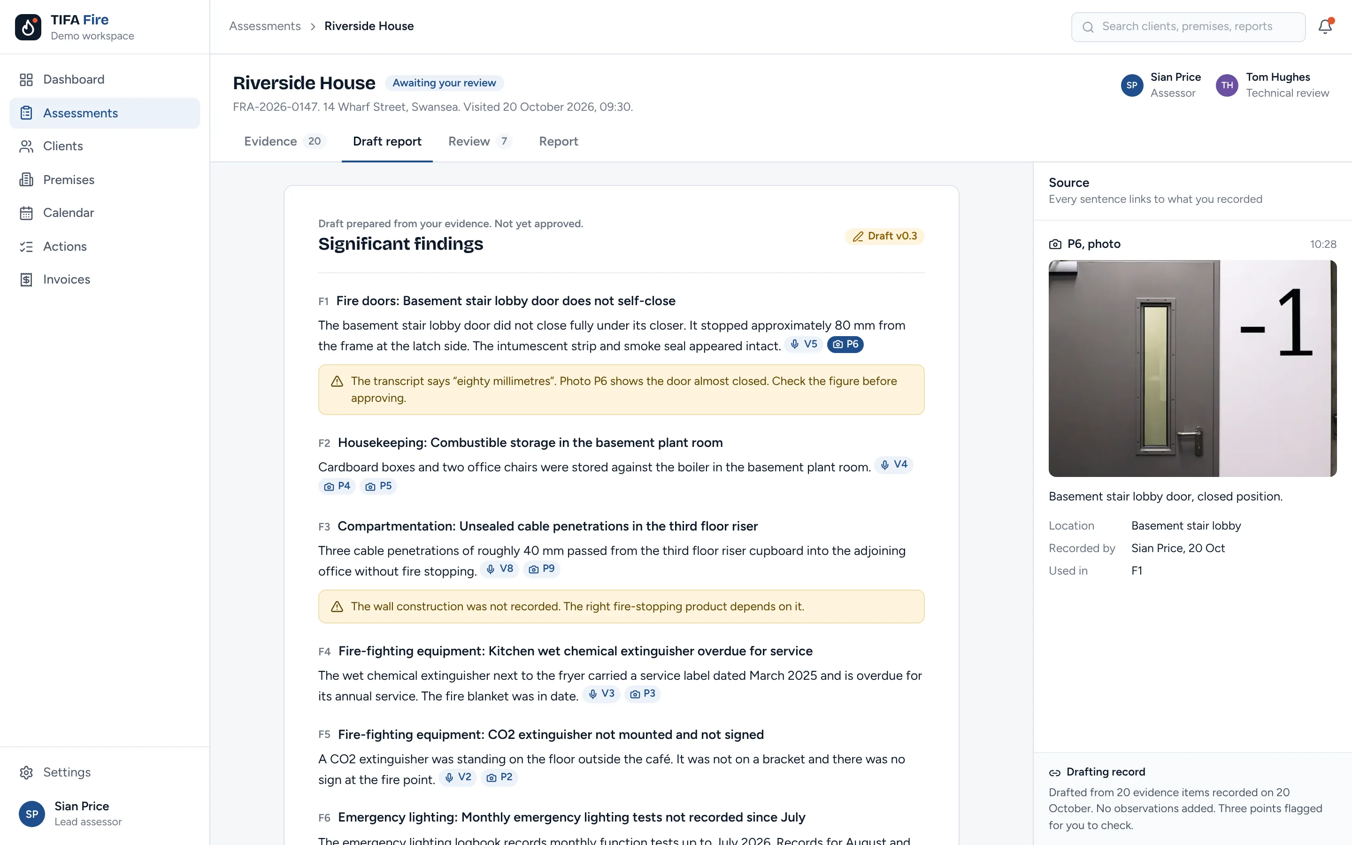The image size is (1352, 845).
Task: Open voice note V3 source chip
Action: tap(601, 694)
